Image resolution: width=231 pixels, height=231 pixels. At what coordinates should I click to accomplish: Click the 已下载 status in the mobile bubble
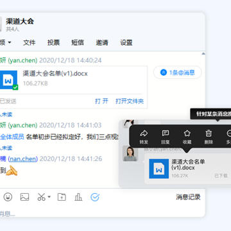pyautogui.click(x=221, y=176)
